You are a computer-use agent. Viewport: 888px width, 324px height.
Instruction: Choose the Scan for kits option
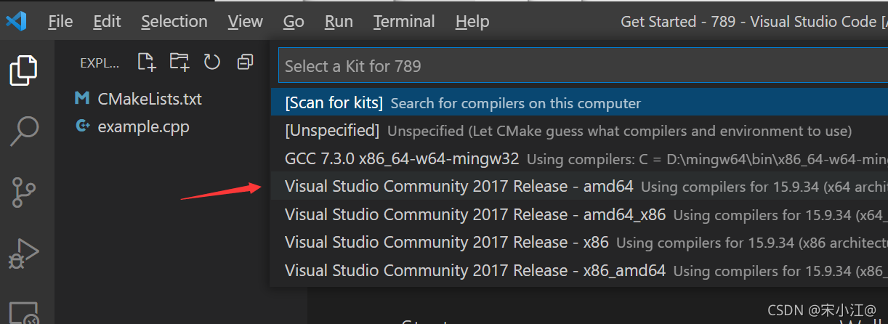[x=579, y=102]
